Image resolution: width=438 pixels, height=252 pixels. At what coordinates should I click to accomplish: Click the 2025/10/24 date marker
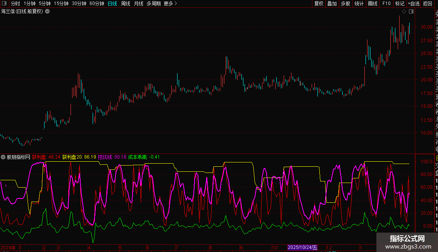coord(302,247)
